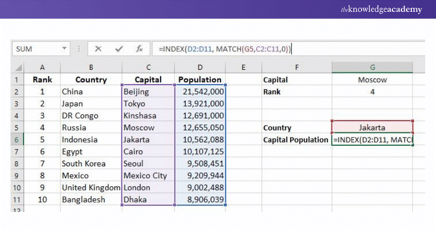Click cell G5 containing Jakarta
Screen dimensions: 436x231
[x=372, y=128]
